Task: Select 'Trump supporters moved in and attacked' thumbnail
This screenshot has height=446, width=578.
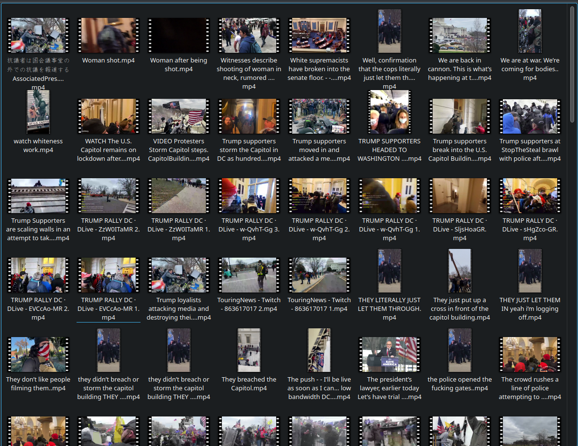Action: click(319, 116)
